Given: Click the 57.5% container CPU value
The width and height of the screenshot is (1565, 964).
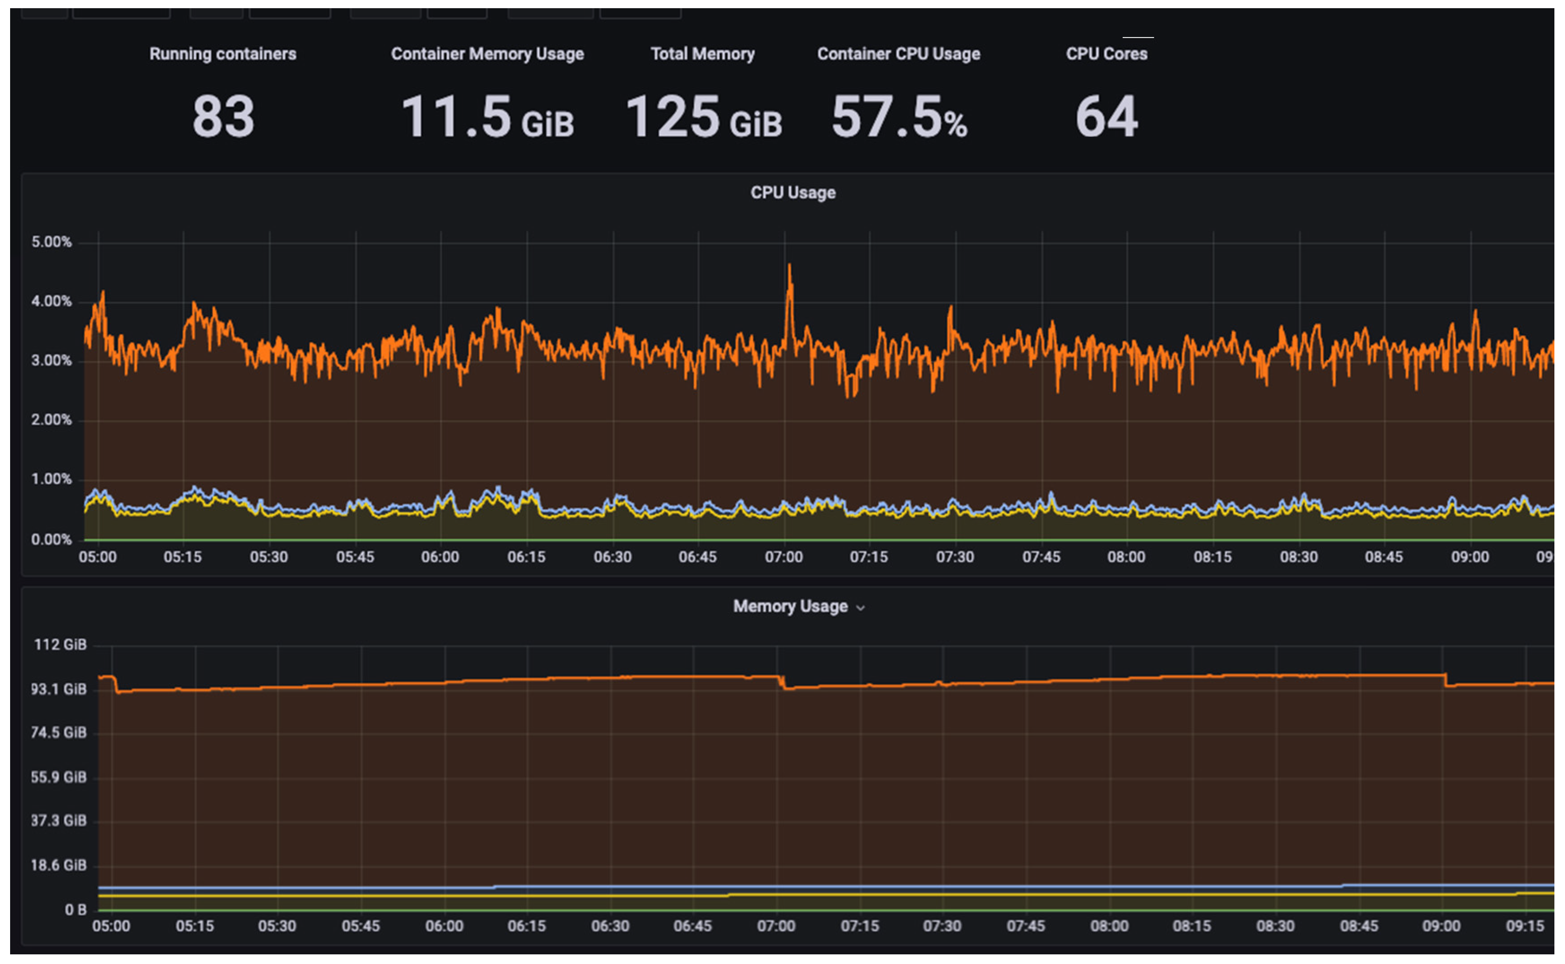Looking at the screenshot, I should 899,117.
